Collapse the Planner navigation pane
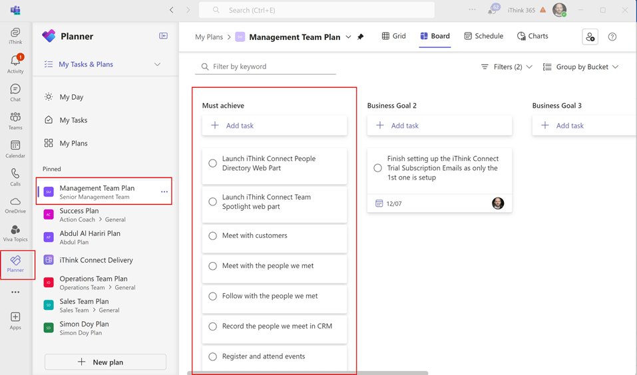The image size is (637, 375). pyautogui.click(x=163, y=36)
